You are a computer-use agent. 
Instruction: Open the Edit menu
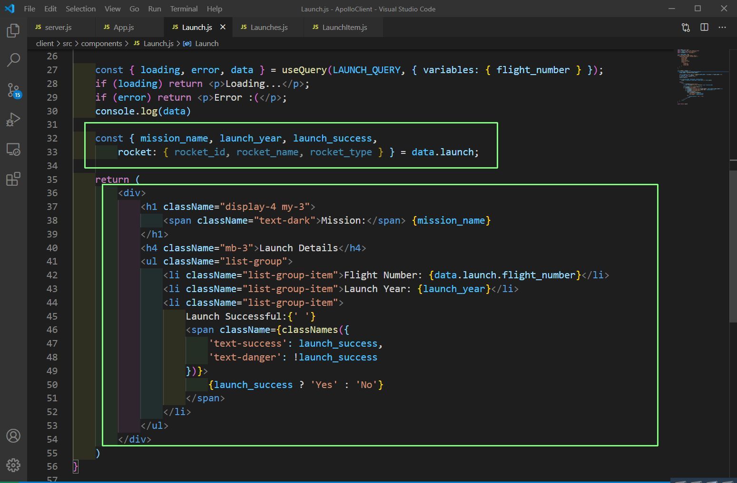click(50, 9)
